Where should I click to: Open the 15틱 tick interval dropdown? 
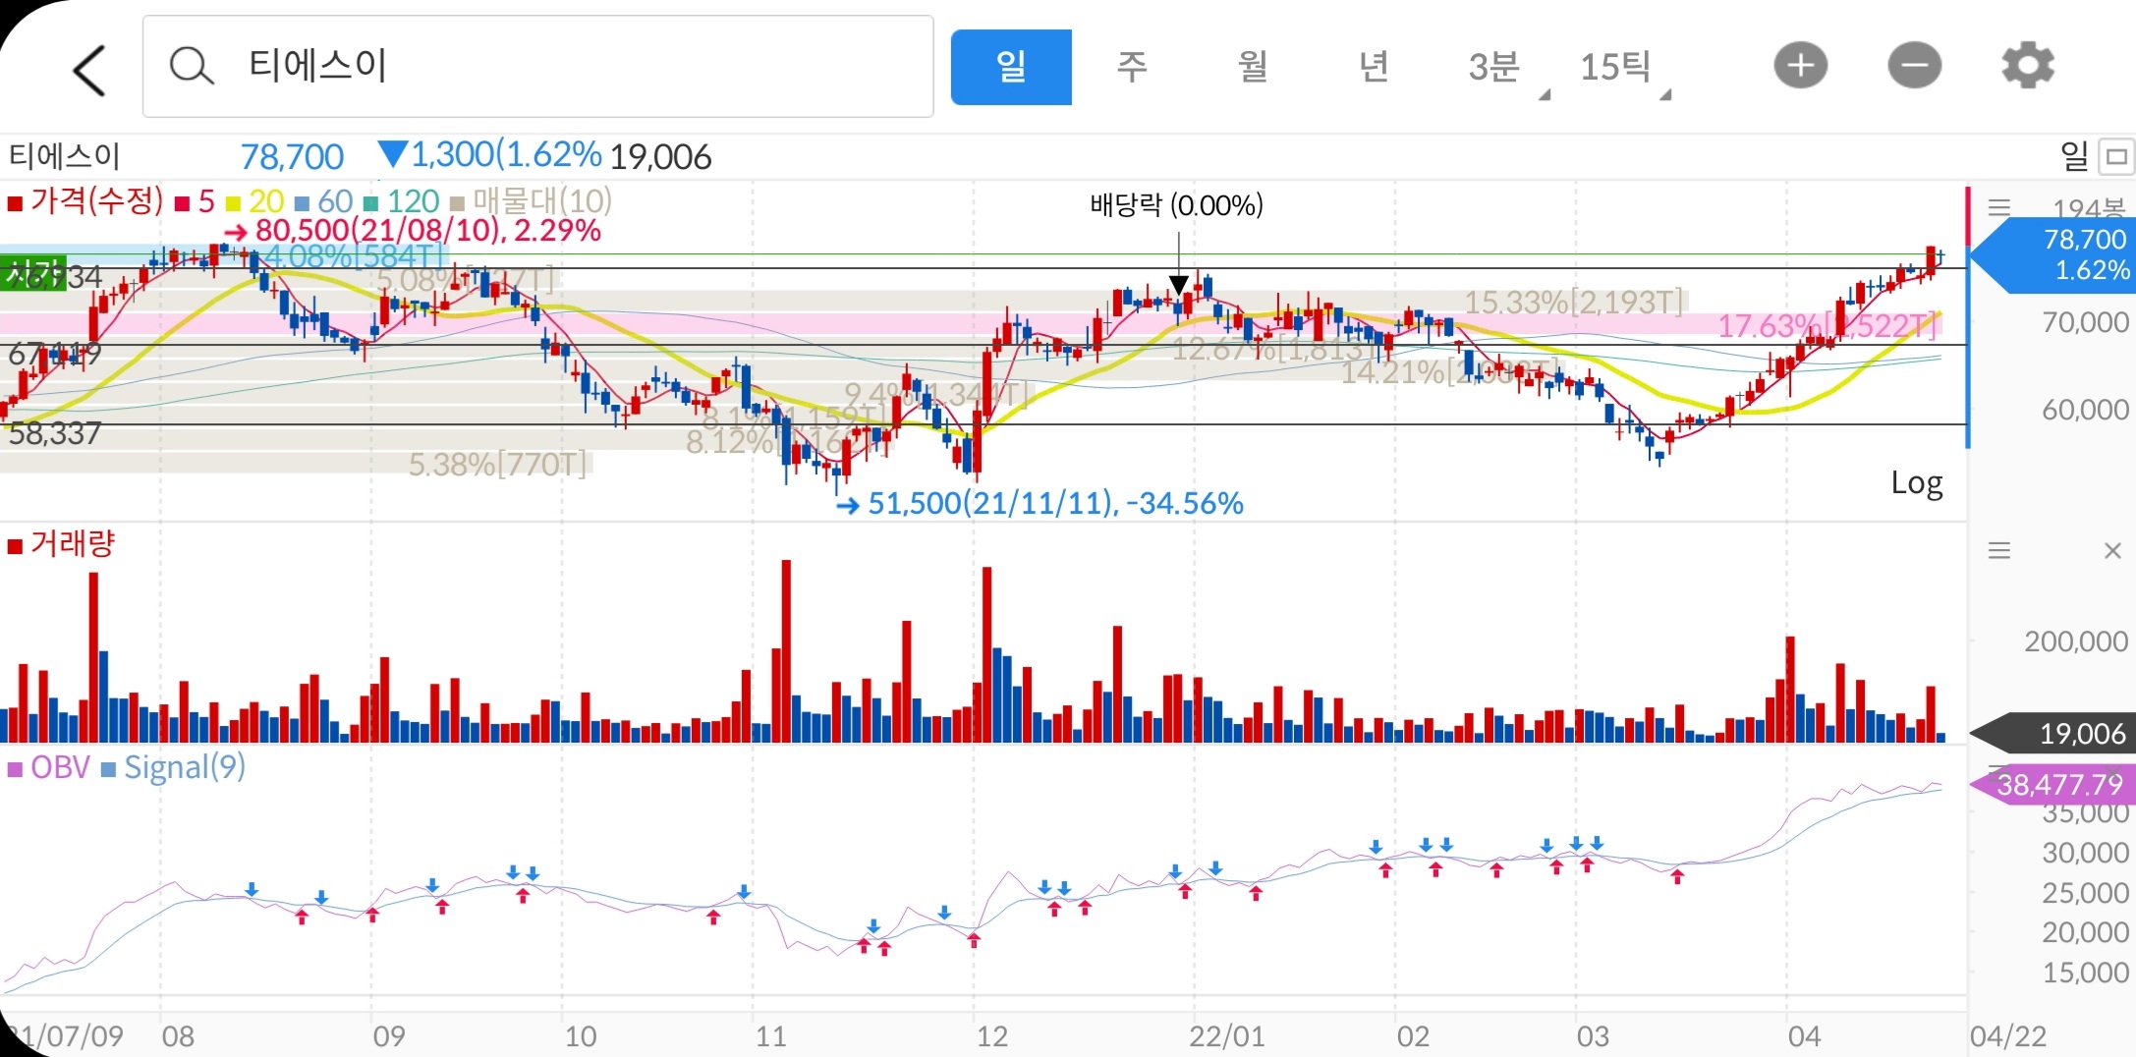(1624, 69)
